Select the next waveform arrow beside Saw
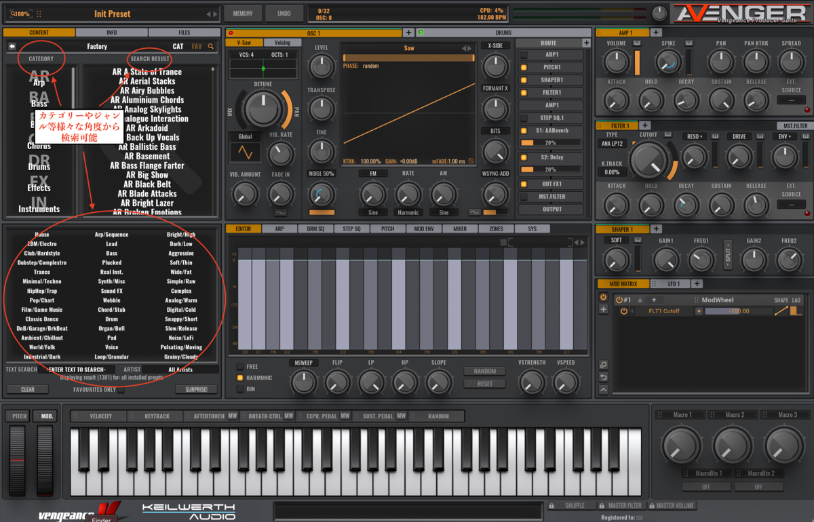 469,48
